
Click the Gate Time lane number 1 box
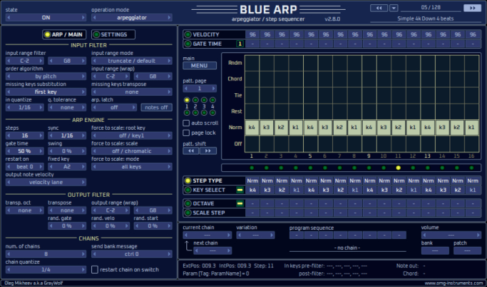point(240,44)
